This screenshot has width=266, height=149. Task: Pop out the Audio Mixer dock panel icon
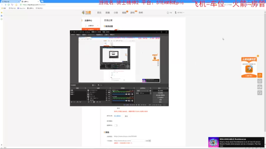click(x=134, y=88)
